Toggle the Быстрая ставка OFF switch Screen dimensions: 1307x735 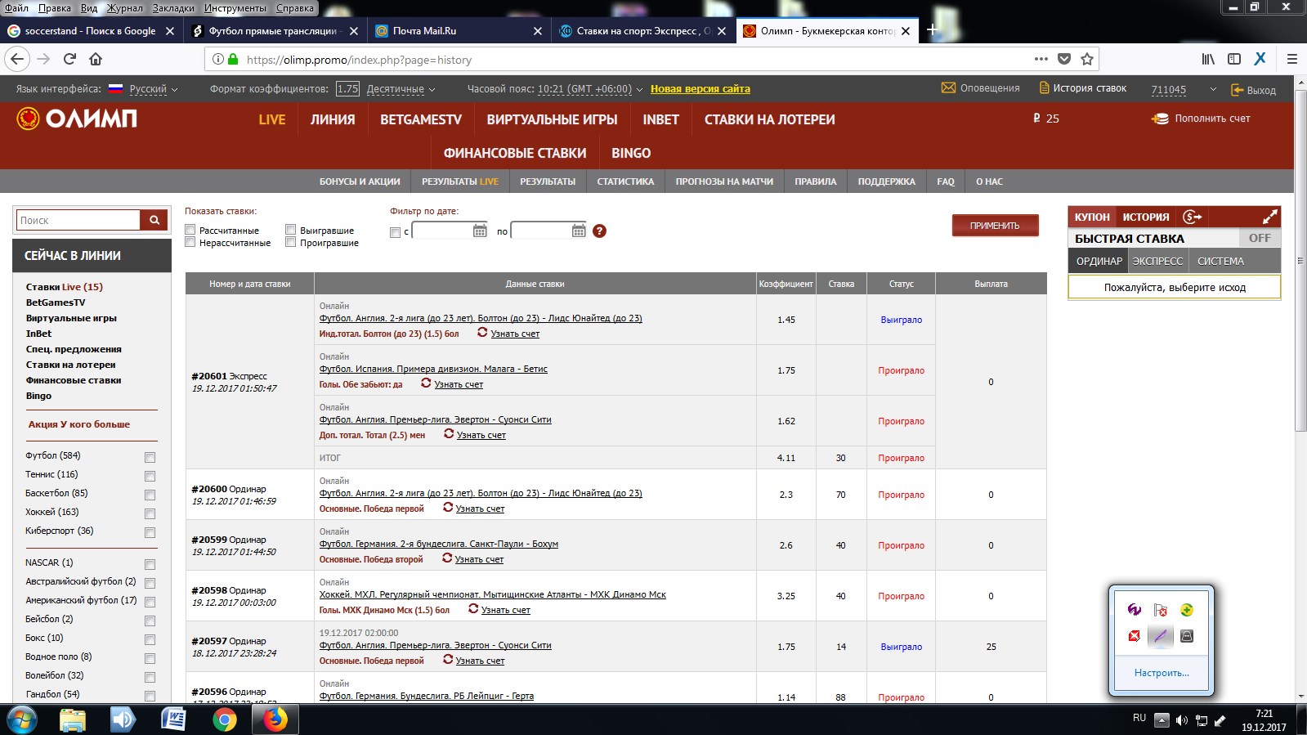click(x=1260, y=238)
